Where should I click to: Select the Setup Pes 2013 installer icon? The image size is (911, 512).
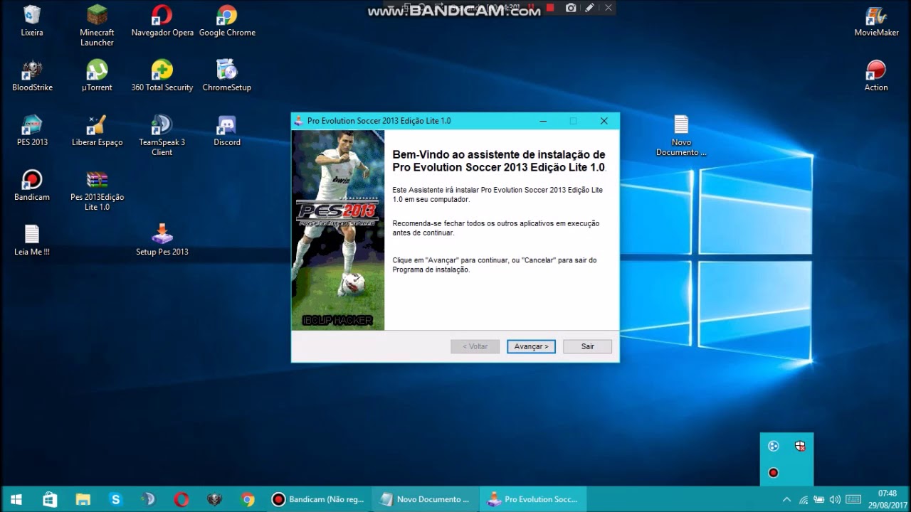tap(162, 240)
